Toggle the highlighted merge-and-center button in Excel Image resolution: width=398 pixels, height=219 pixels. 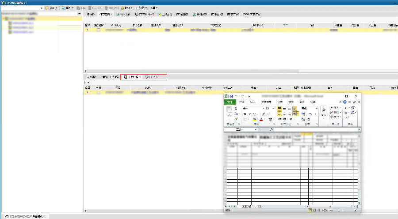[295, 114]
